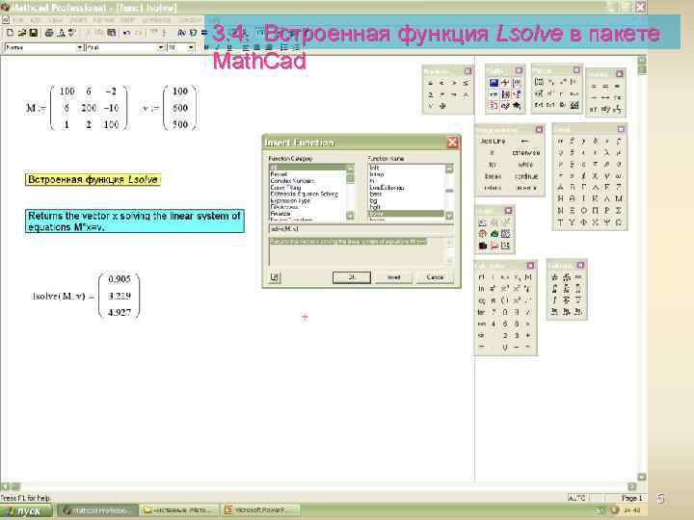
Task: Click capital Phi in the Greek palette
Action: tap(584, 222)
